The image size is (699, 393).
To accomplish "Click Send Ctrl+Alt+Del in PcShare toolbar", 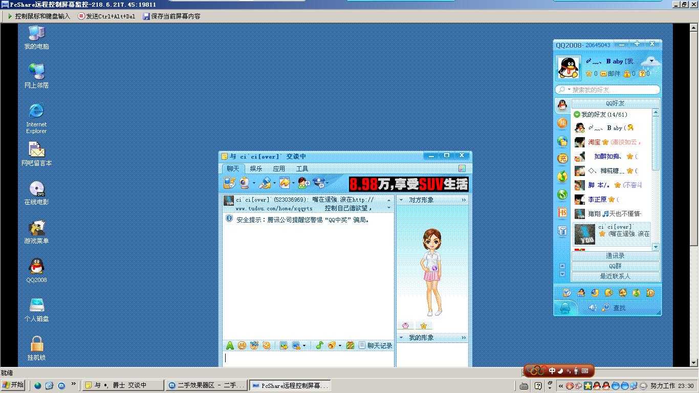I will [106, 16].
